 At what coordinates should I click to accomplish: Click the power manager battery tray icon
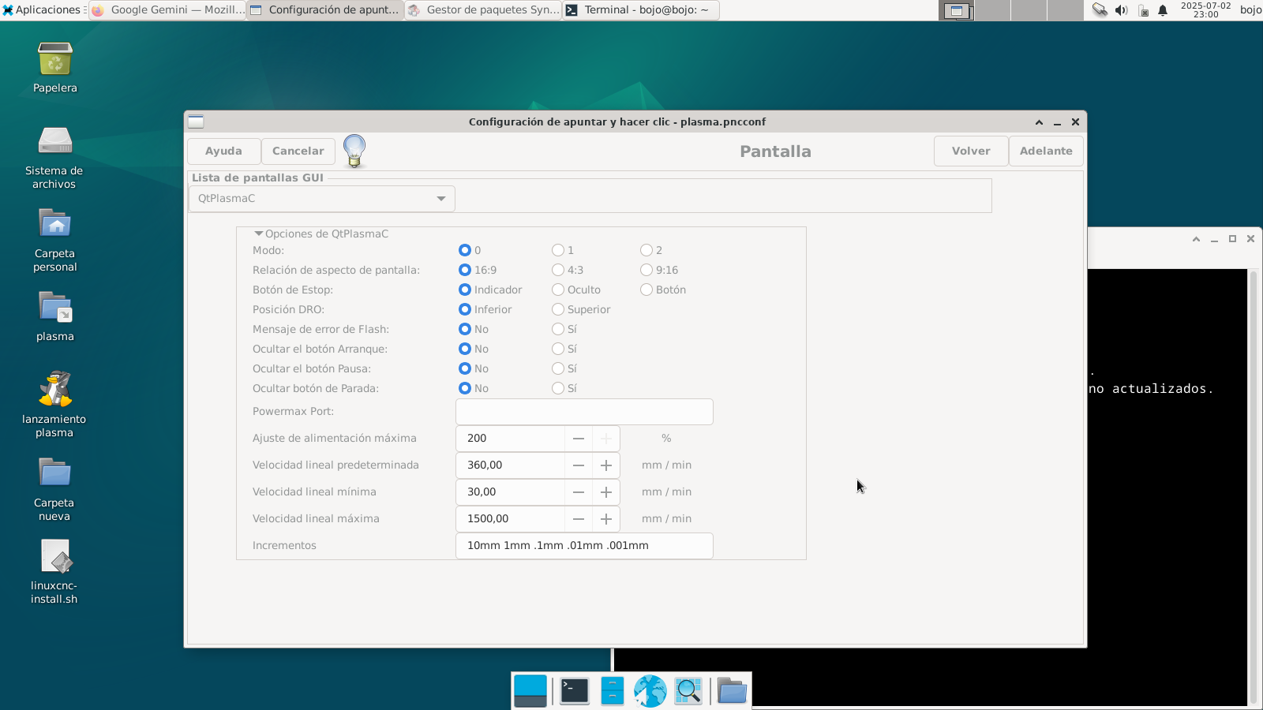(1143, 10)
